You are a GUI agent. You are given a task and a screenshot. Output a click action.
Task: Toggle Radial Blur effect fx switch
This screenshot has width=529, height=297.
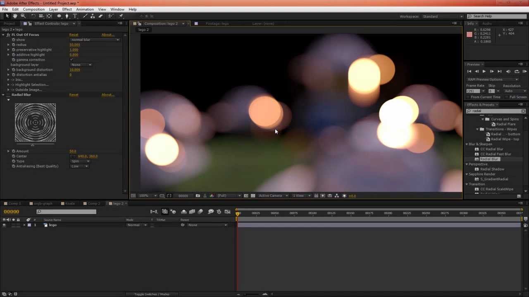pos(8,95)
